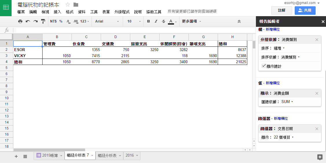Select row 4 header

pyautogui.click(x=7, y=62)
